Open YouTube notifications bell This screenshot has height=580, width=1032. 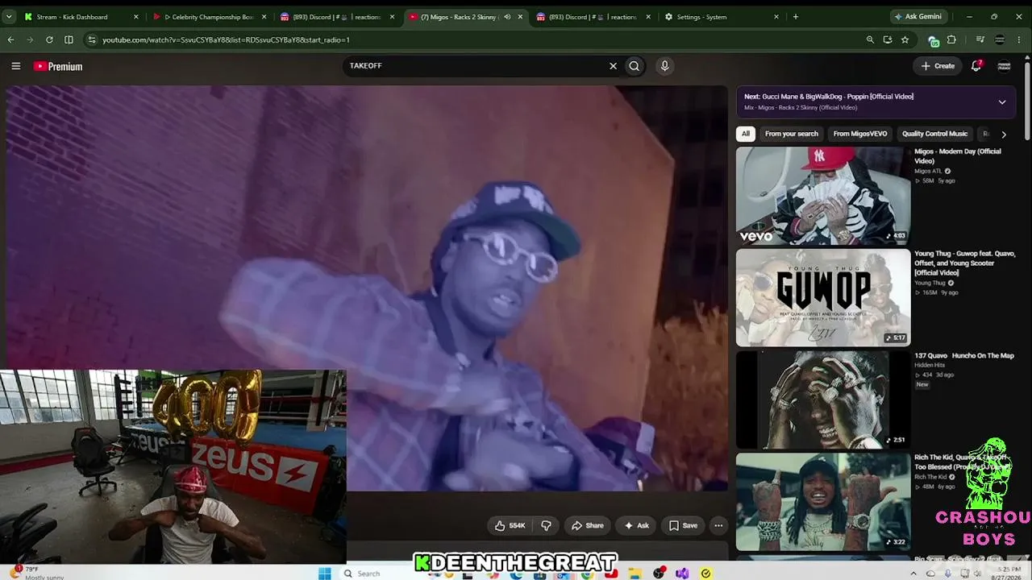[x=976, y=66]
